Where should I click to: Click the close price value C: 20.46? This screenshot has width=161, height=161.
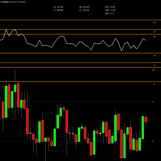(58, 10)
